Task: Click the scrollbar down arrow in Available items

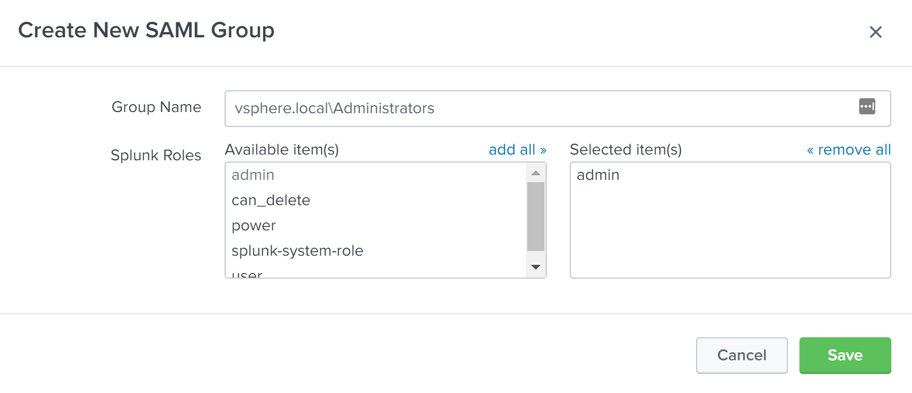Action: pyautogui.click(x=535, y=267)
